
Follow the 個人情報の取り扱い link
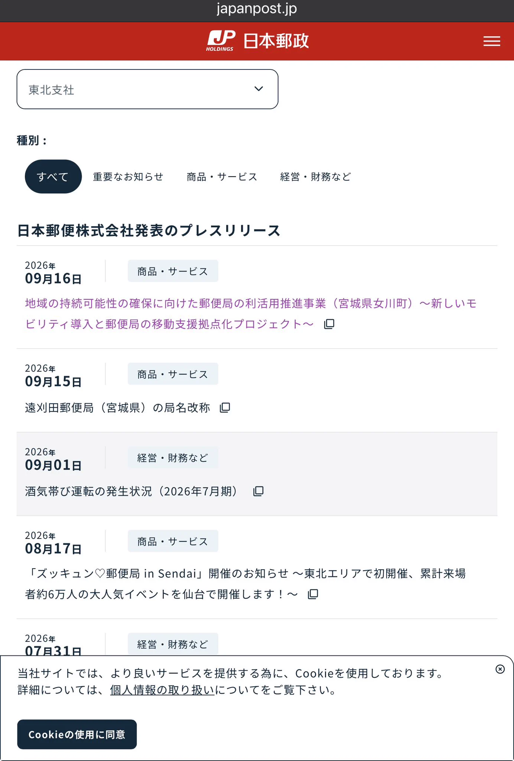click(x=162, y=690)
